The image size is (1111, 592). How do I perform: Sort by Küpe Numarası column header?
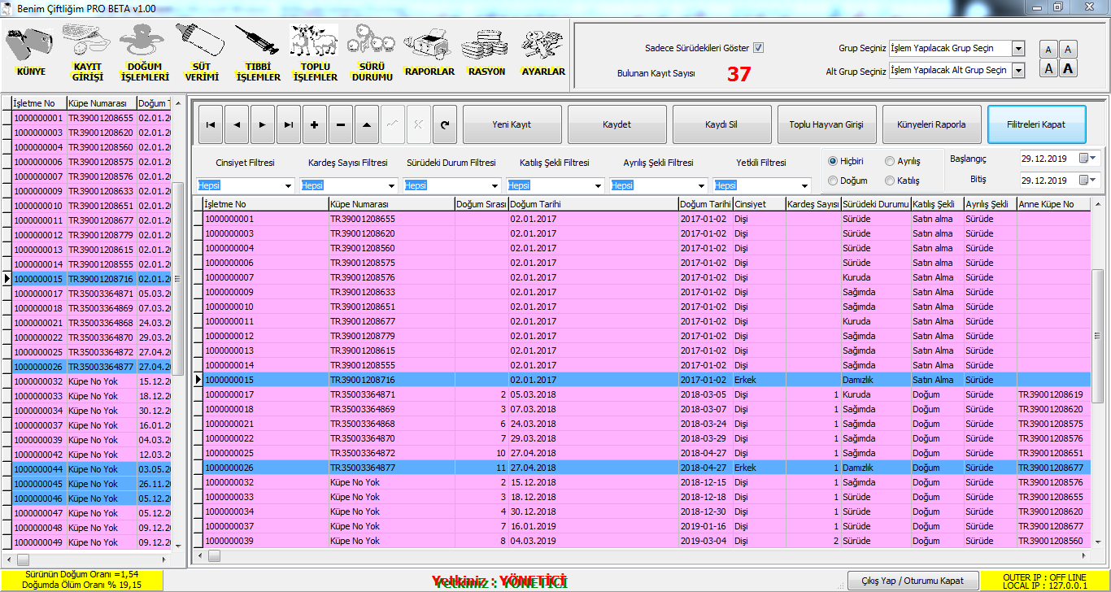click(x=390, y=204)
